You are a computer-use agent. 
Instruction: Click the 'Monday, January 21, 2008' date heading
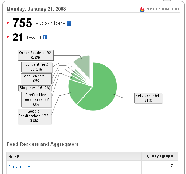click(36, 9)
